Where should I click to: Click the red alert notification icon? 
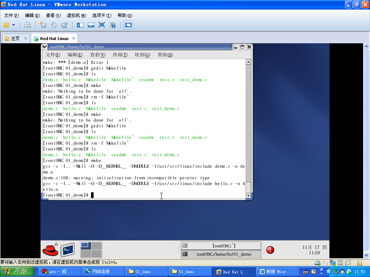pos(270,250)
